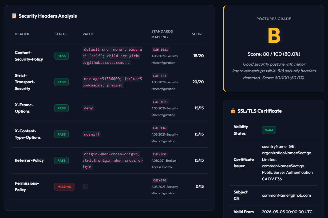Click the nosniff value

tap(92, 134)
